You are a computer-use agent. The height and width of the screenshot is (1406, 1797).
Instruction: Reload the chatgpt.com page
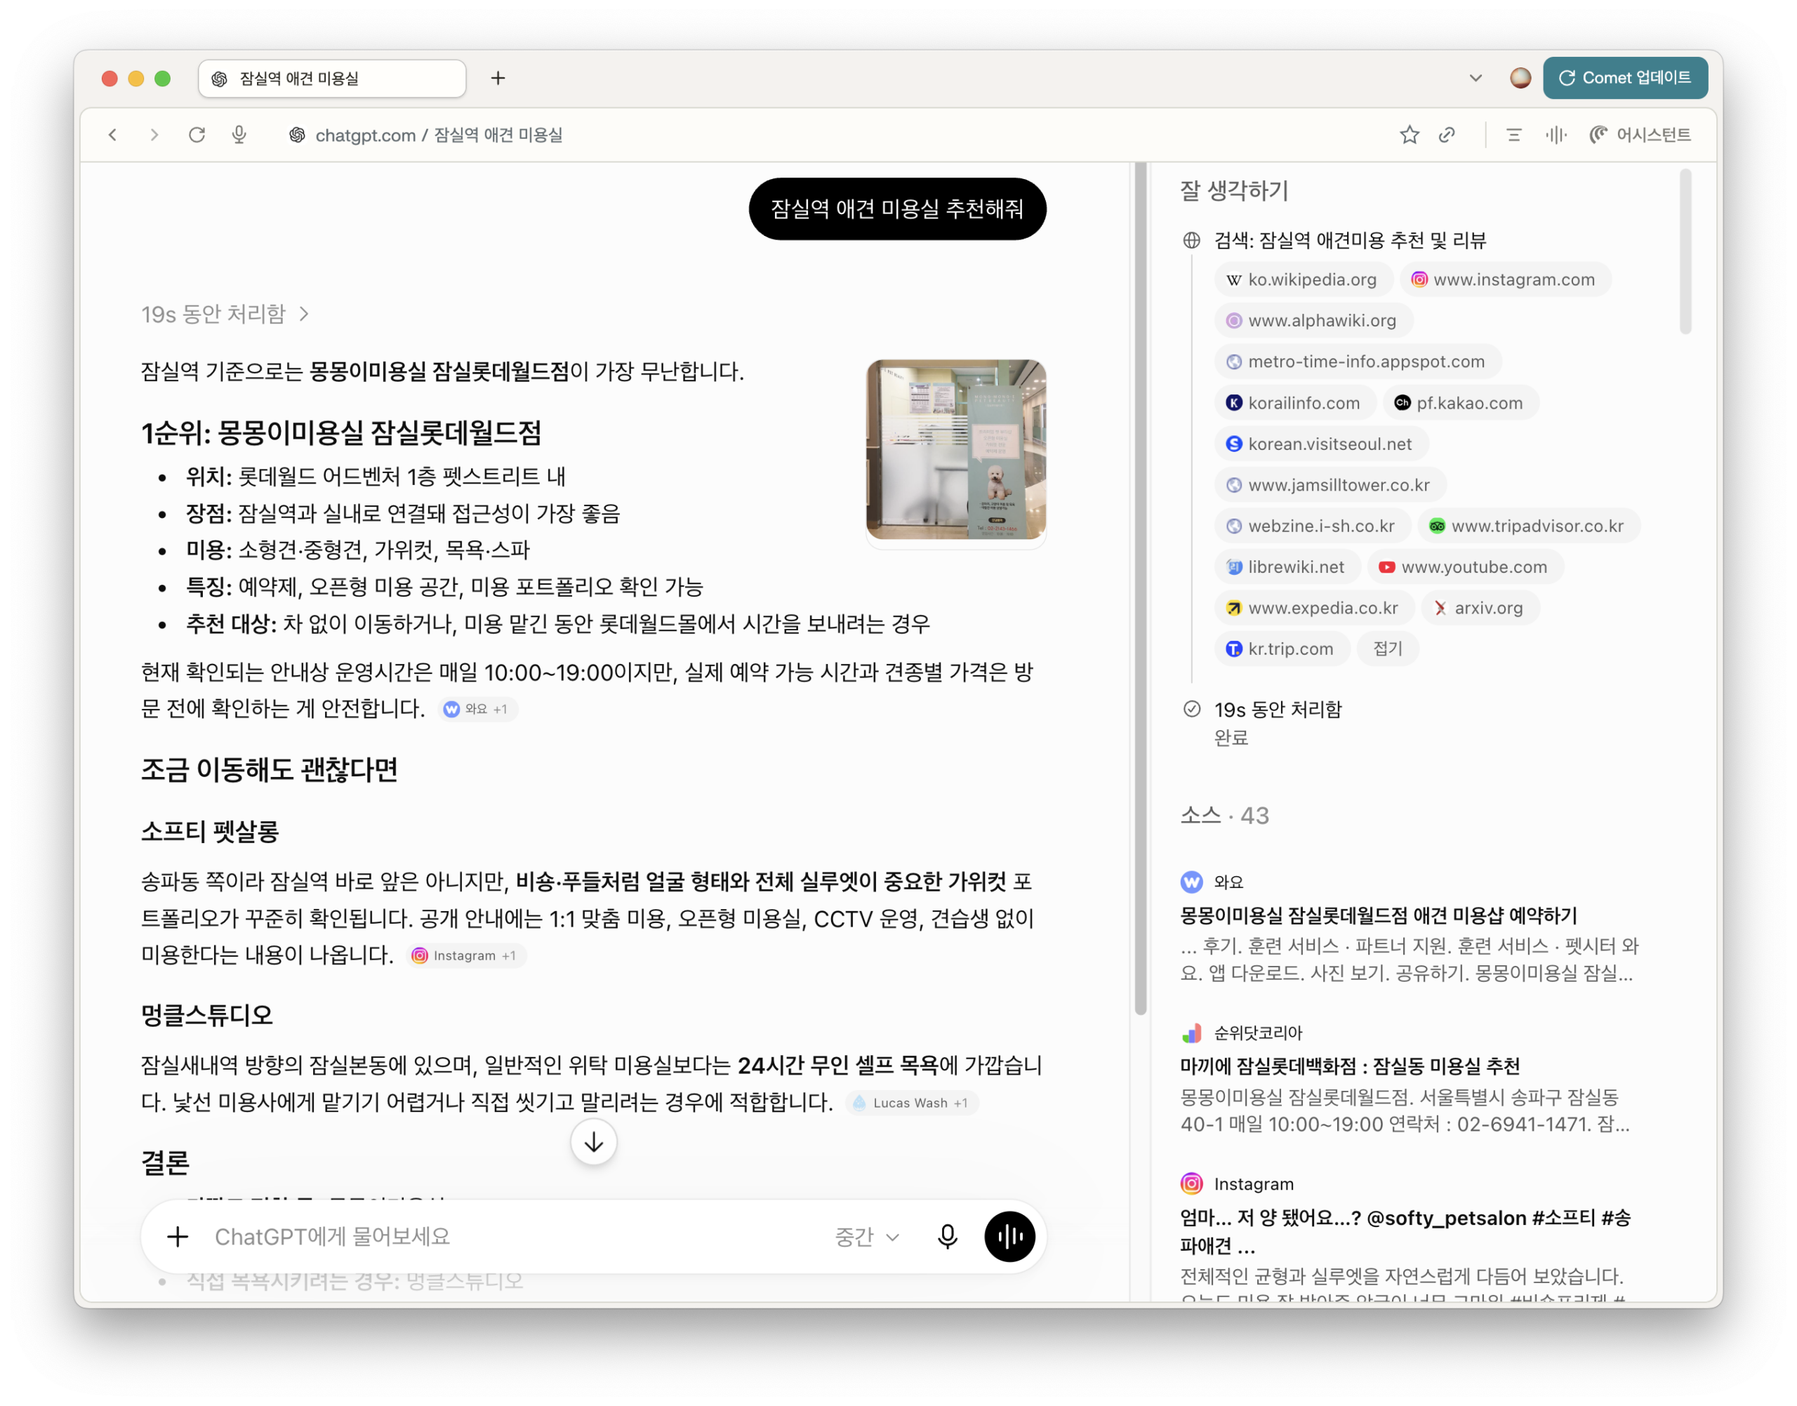pos(197,135)
